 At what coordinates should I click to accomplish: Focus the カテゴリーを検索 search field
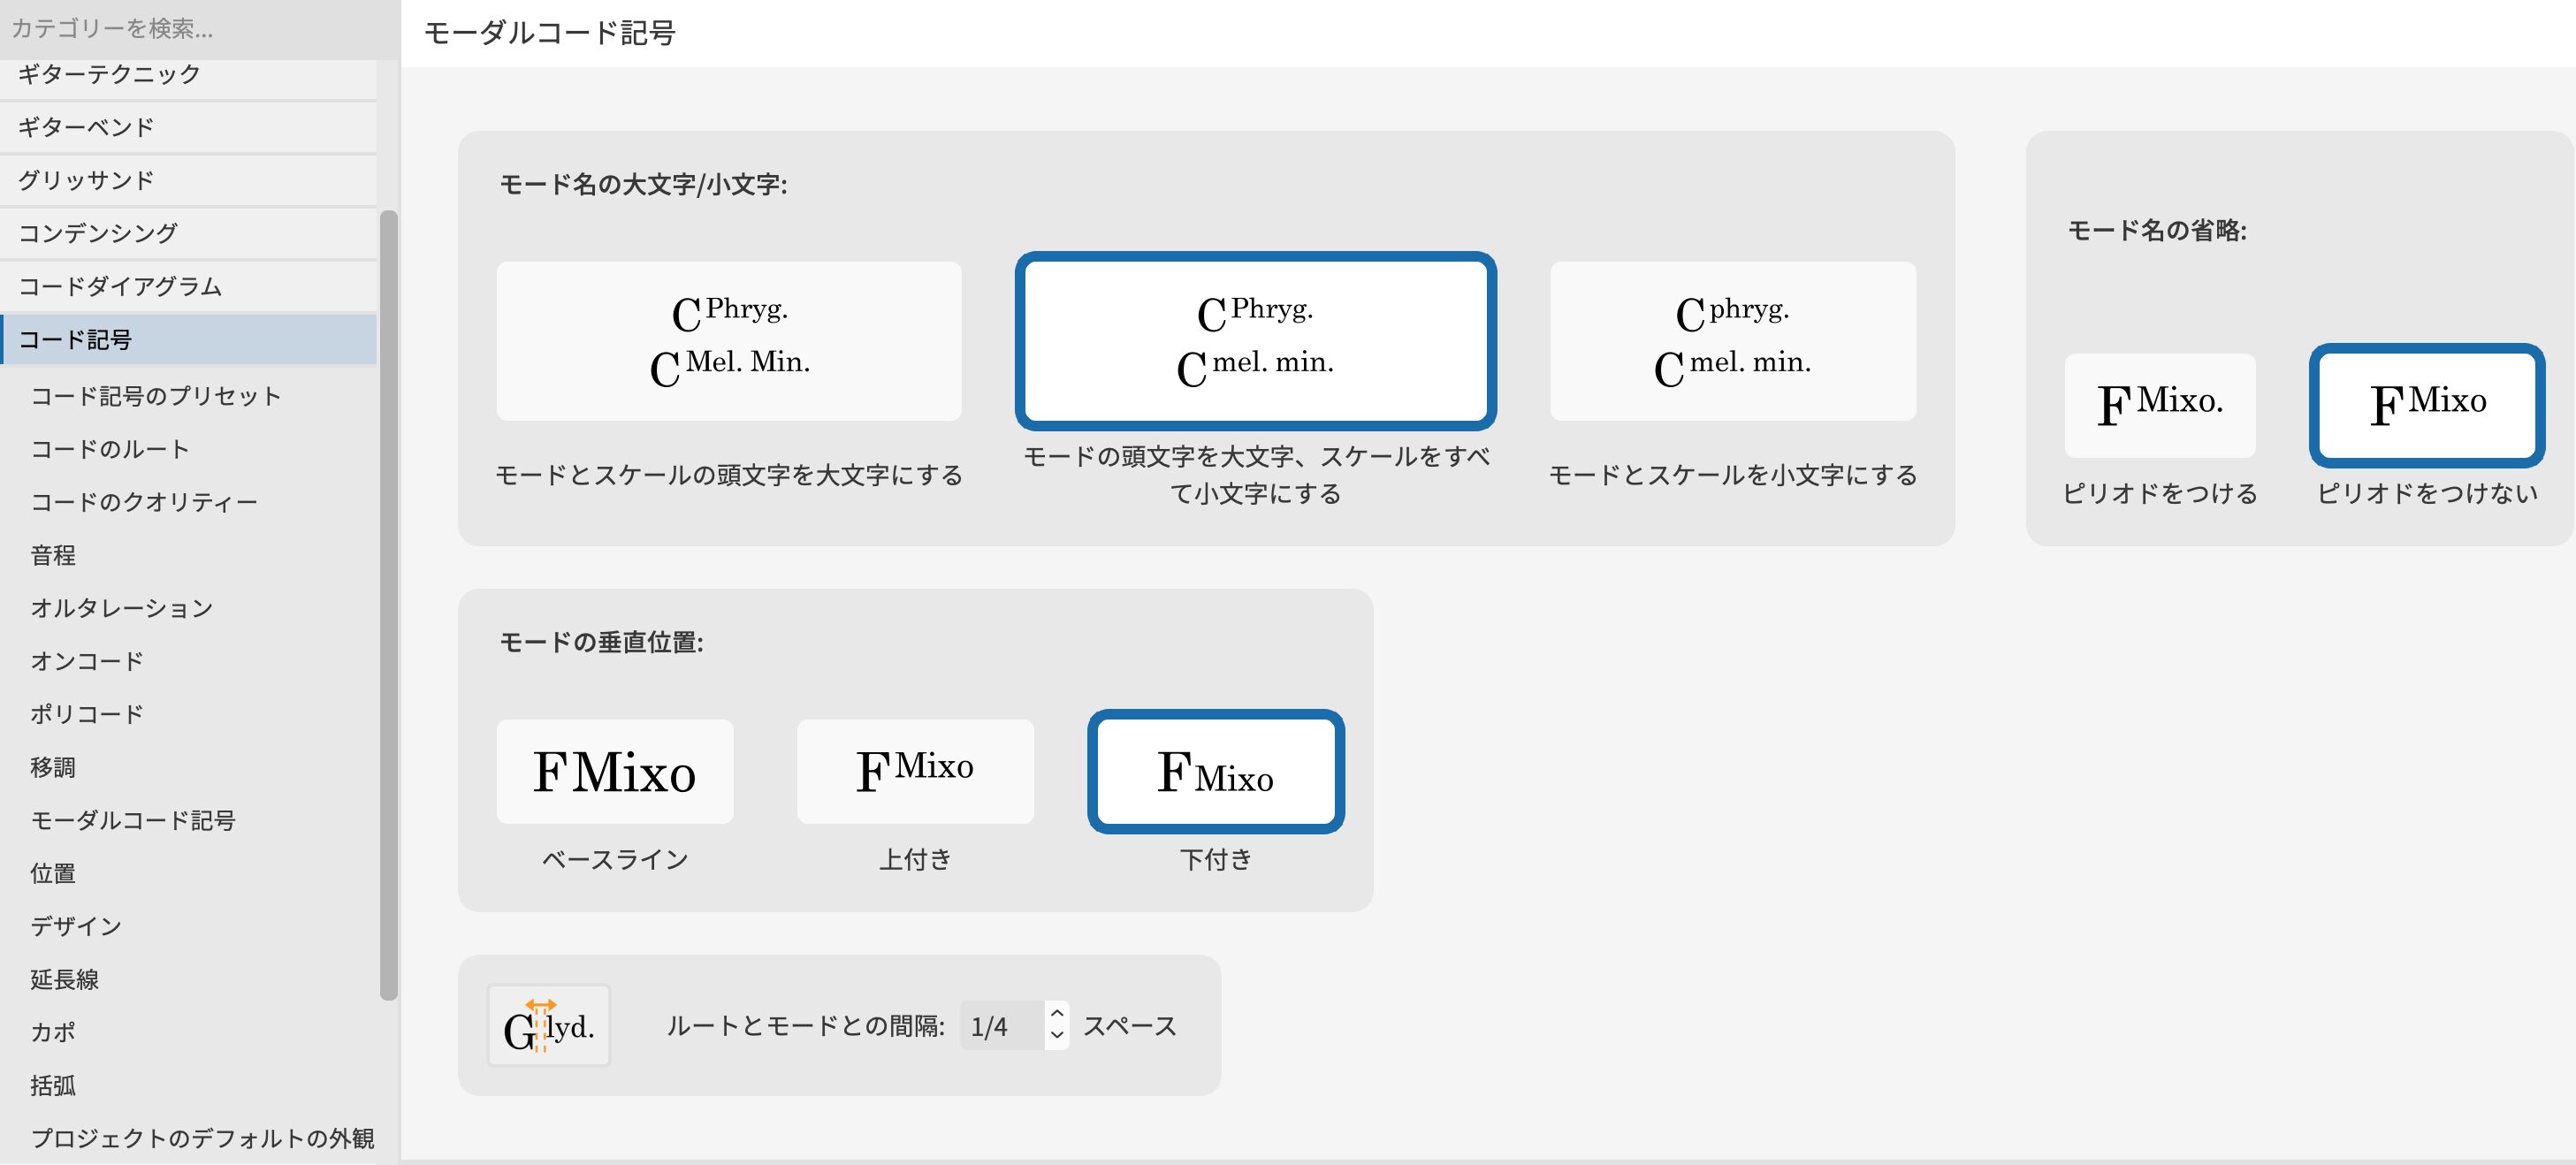(190, 28)
